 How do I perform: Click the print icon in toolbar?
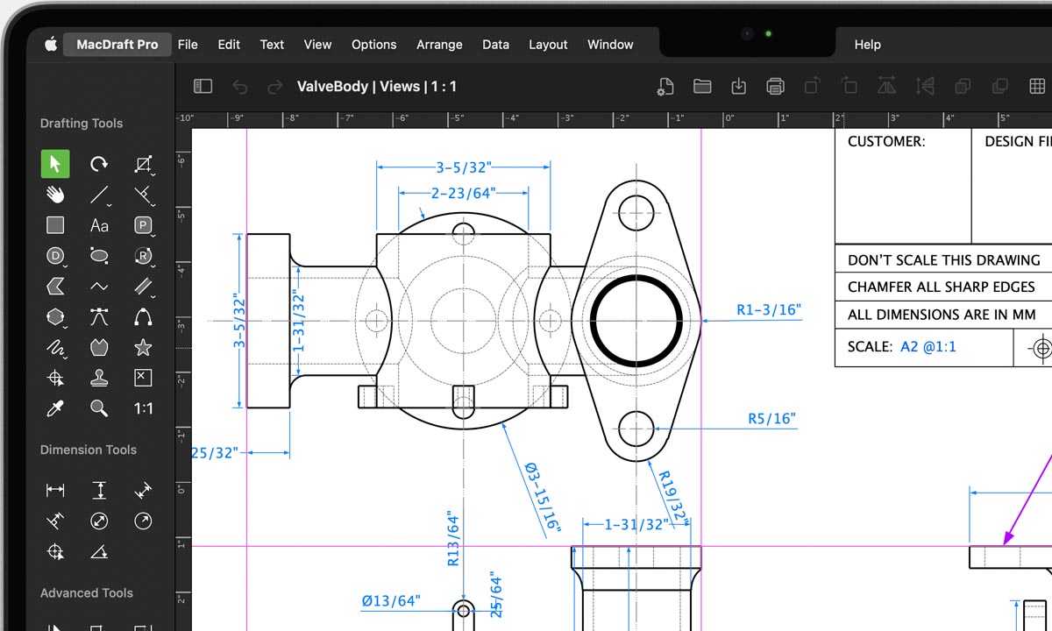click(x=775, y=86)
